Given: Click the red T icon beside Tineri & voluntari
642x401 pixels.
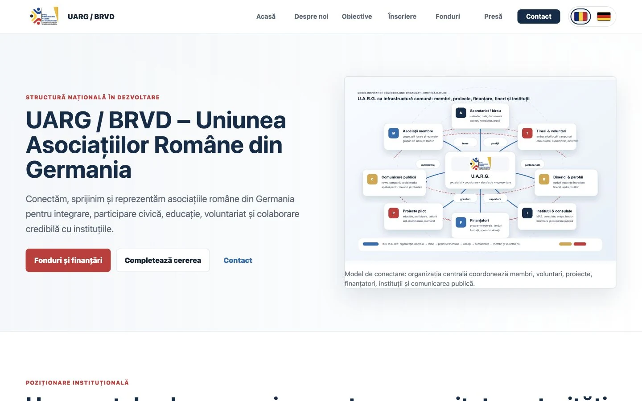Looking at the screenshot, I should (527, 133).
